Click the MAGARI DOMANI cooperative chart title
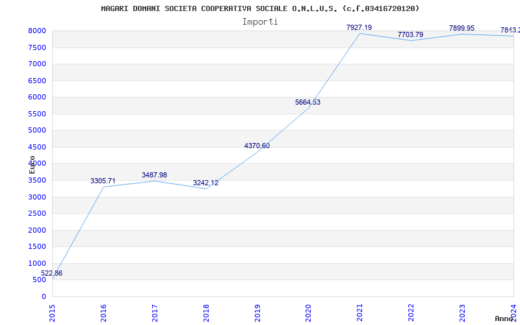520x325 pixels. (x=260, y=8)
